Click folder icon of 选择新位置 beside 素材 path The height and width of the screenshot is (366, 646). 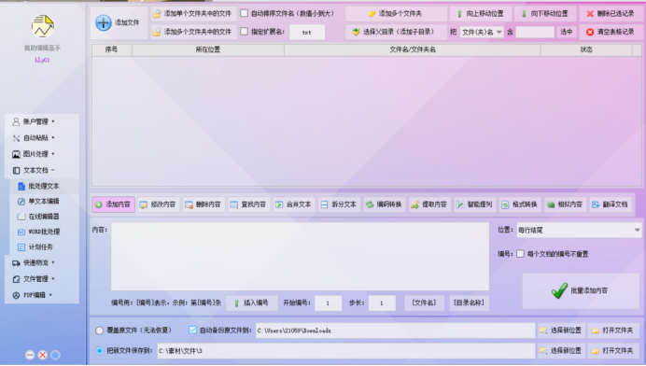[x=543, y=351]
